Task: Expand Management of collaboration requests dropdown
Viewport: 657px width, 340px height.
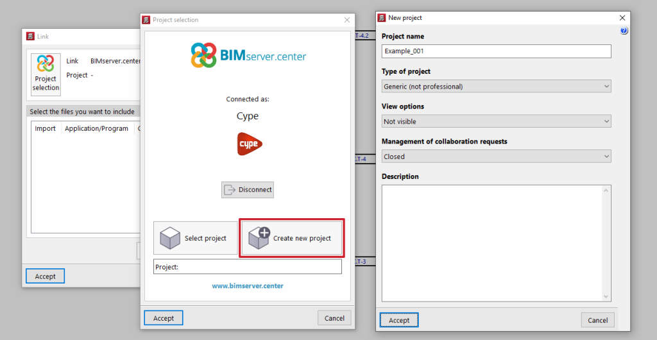Action: tap(496, 156)
